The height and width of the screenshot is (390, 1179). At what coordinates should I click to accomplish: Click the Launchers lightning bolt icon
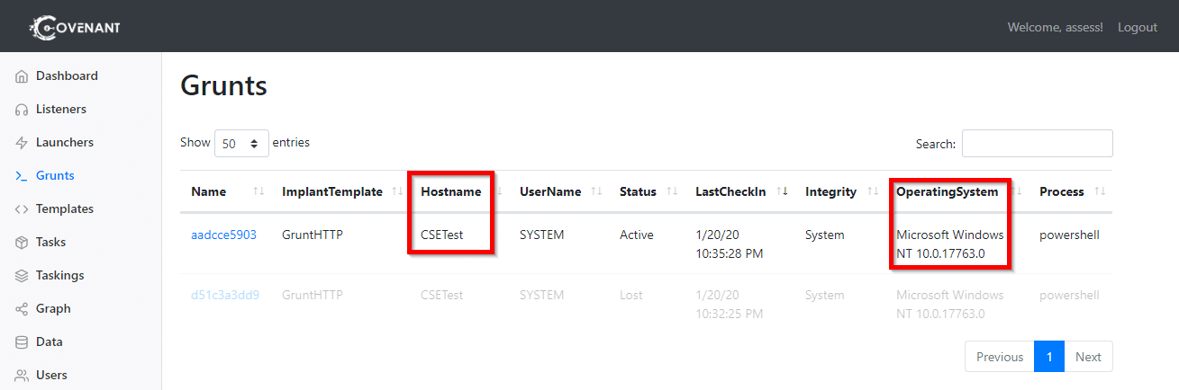[22, 143]
